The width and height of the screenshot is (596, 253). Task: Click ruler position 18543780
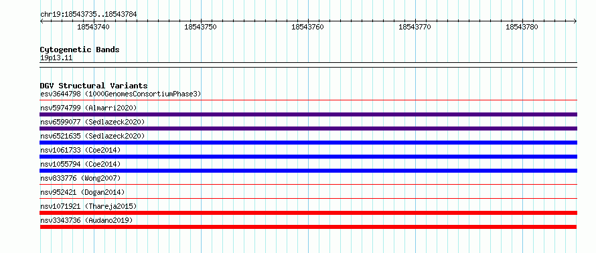(x=522, y=27)
